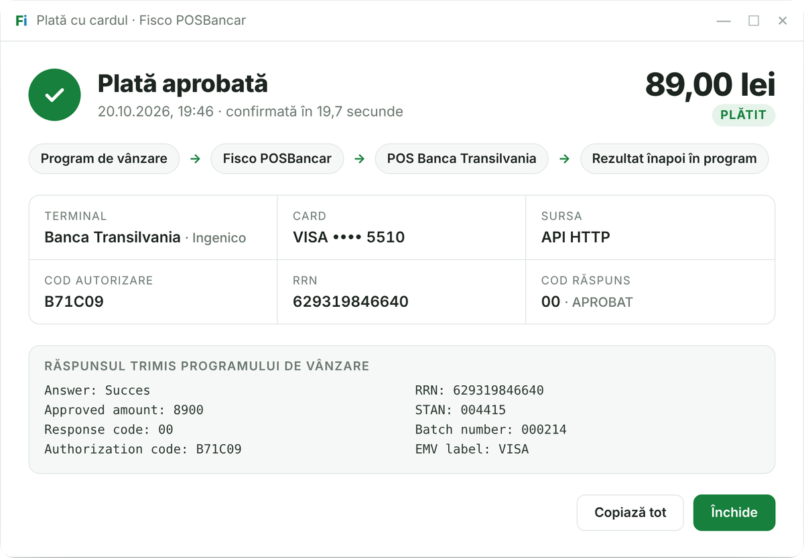Copy all details with Copiază tot
Image resolution: width=804 pixels, height=558 pixels.
tap(630, 512)
